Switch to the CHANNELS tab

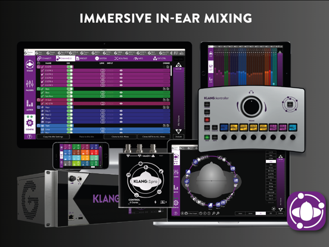65,58
